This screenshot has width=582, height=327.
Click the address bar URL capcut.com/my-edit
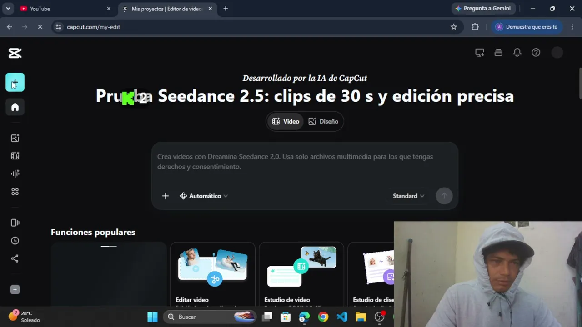pyautogui.click(x=93, y=27)
